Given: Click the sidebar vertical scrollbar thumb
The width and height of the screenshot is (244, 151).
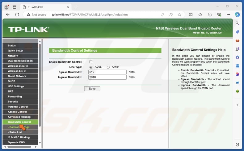Looking at the screenshot, I should pyautogui.click(x=40, y=85).
